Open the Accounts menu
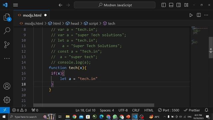Image resolution: width=213 pixels, height=120 pixels. 7,86
